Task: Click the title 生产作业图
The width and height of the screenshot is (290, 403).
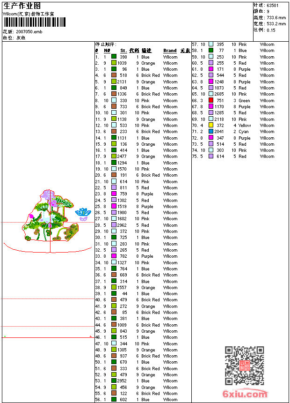Action: (22, 6)
